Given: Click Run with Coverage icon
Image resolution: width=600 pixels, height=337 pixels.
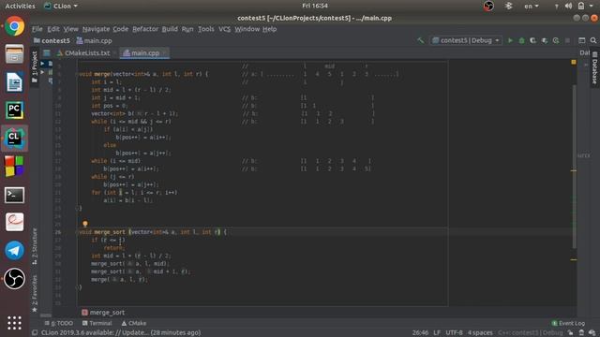Looking at the screenshot, I should click(533, 40).
